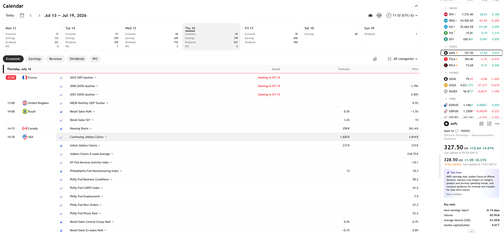Click the Brazil flag icon
Screen dimensions: 504x233
tap(24, 112)
